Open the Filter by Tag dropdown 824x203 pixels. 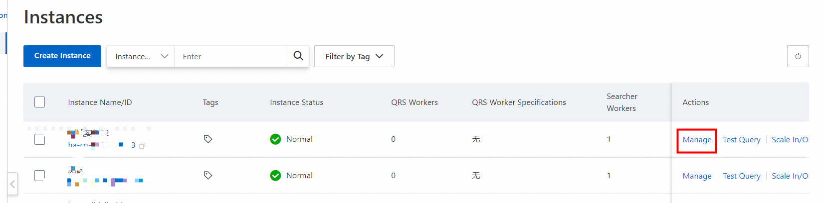pos(354,56)
